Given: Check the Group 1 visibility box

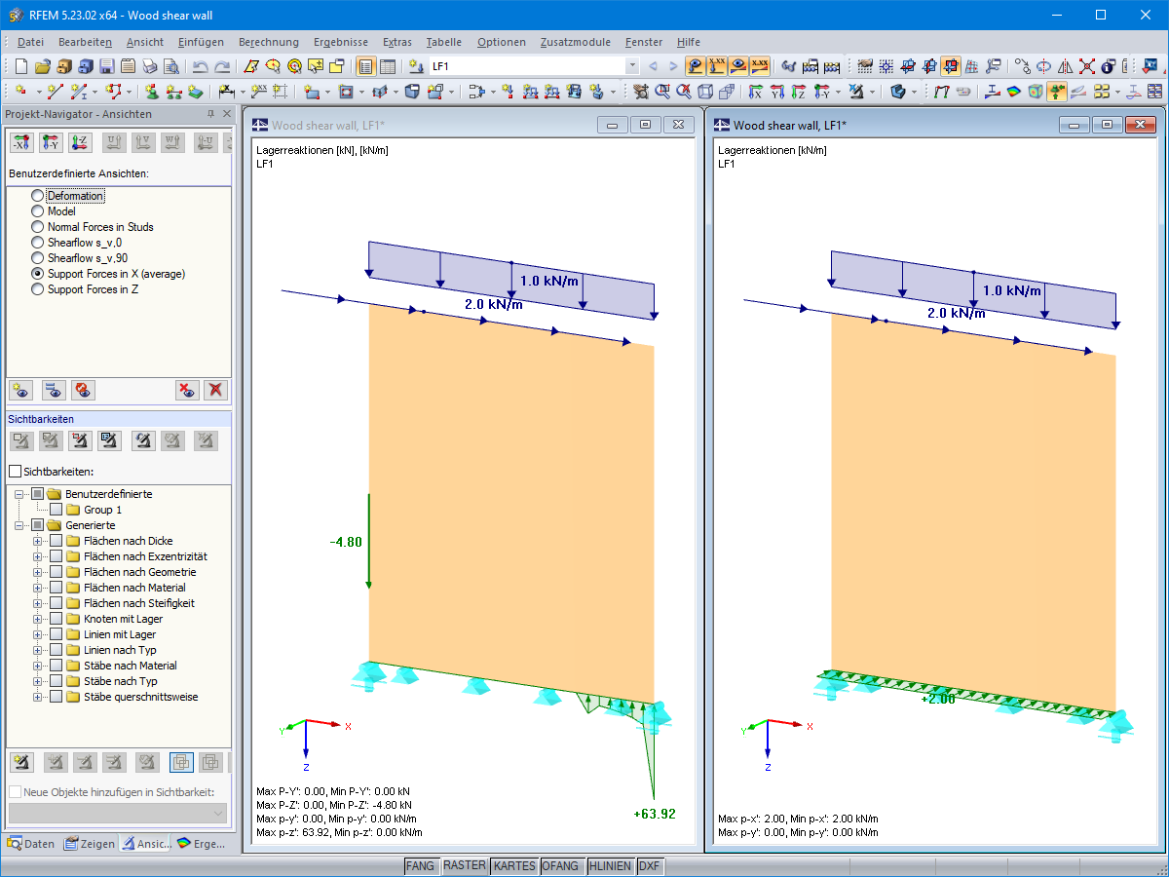Looking at the screenshot, I should pos(56,510).
